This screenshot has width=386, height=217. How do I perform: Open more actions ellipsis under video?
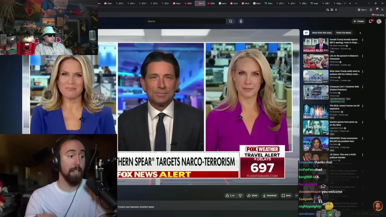[297, 195]
